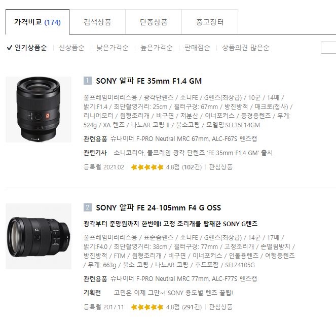Screen dimensions: 336x322
Task: Open SONY 알파 FE 35mm F1.4 GM title
Action: pos(148,81)
